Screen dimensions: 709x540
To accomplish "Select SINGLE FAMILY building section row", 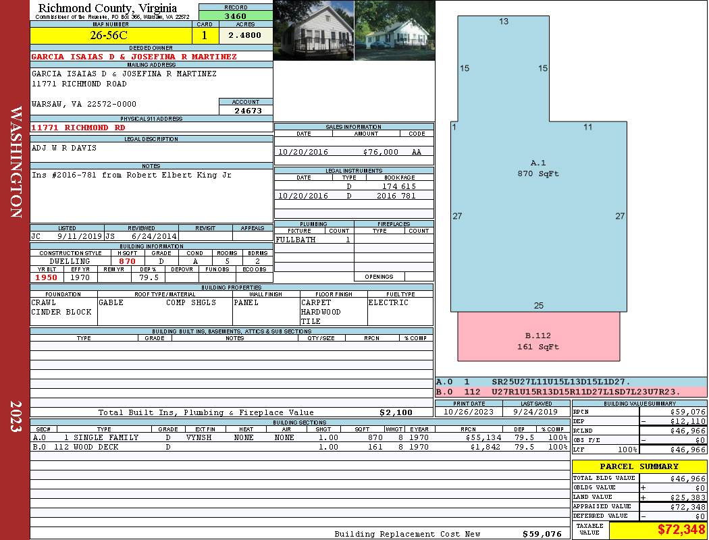I will [300, 437].
